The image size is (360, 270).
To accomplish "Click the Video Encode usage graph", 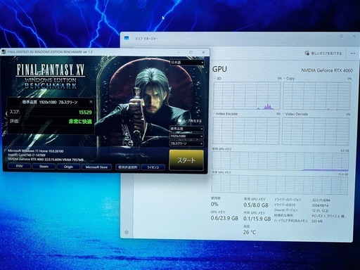I will pos(246,131).
